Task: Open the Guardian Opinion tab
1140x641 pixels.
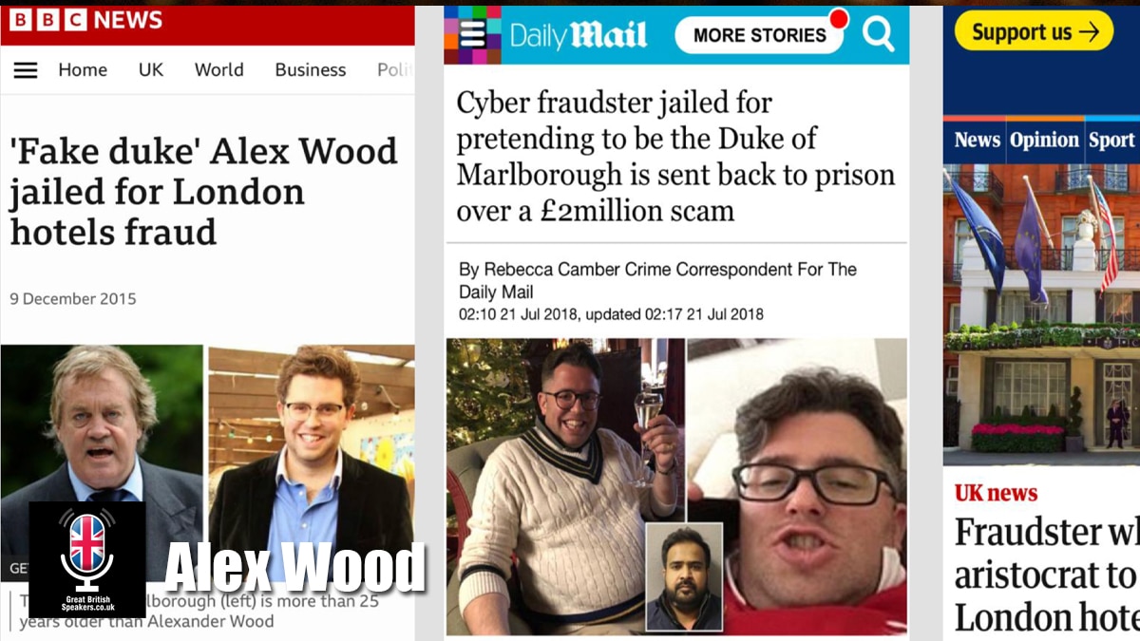Action: 1044,141
